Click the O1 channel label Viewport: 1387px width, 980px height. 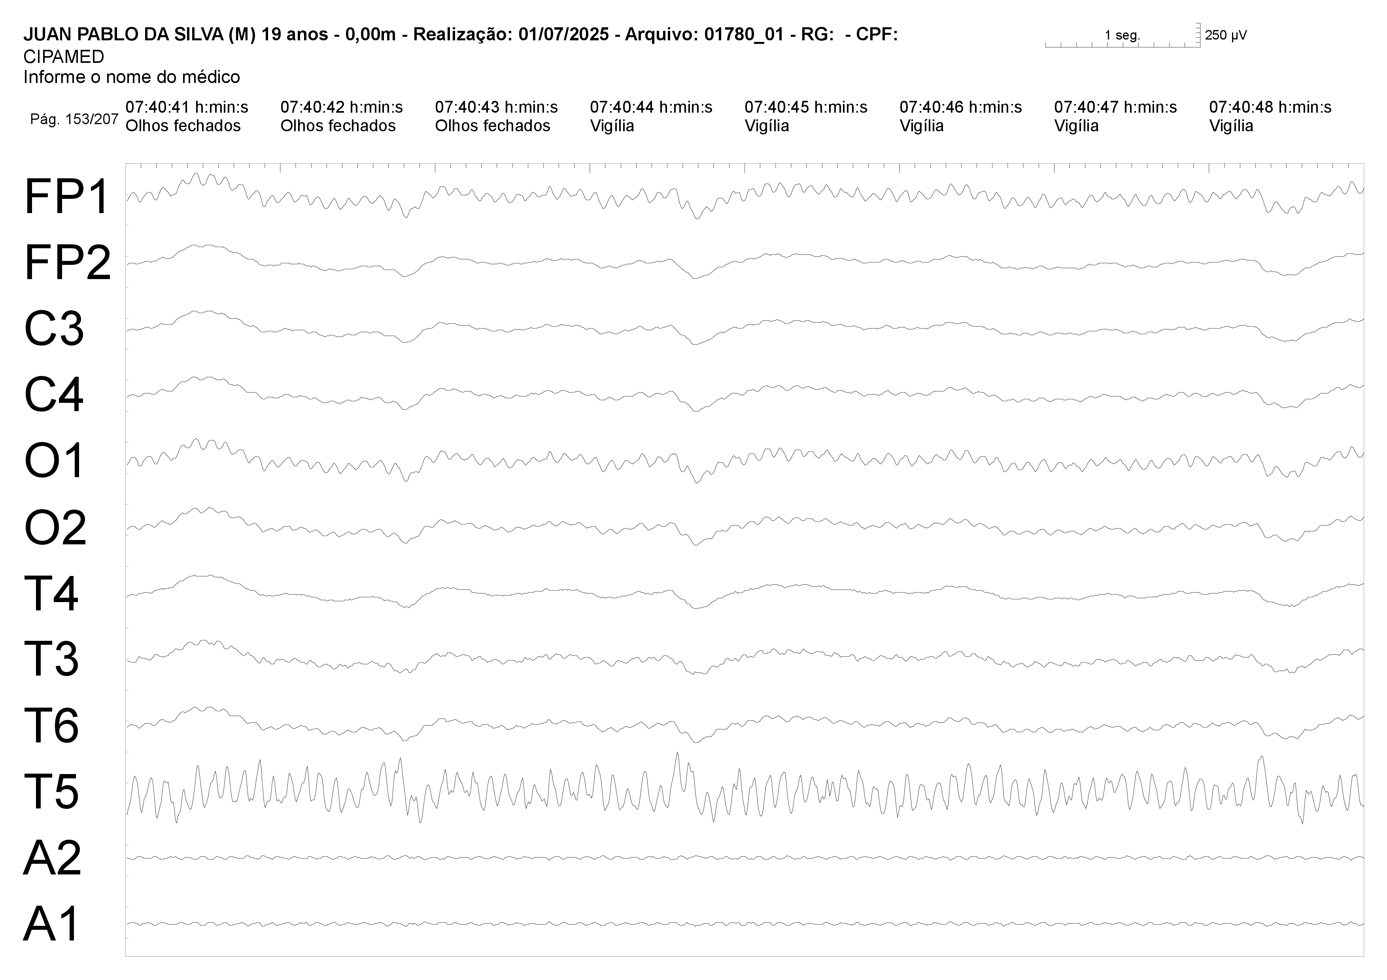pyautogui.click(x=54, y=461)
